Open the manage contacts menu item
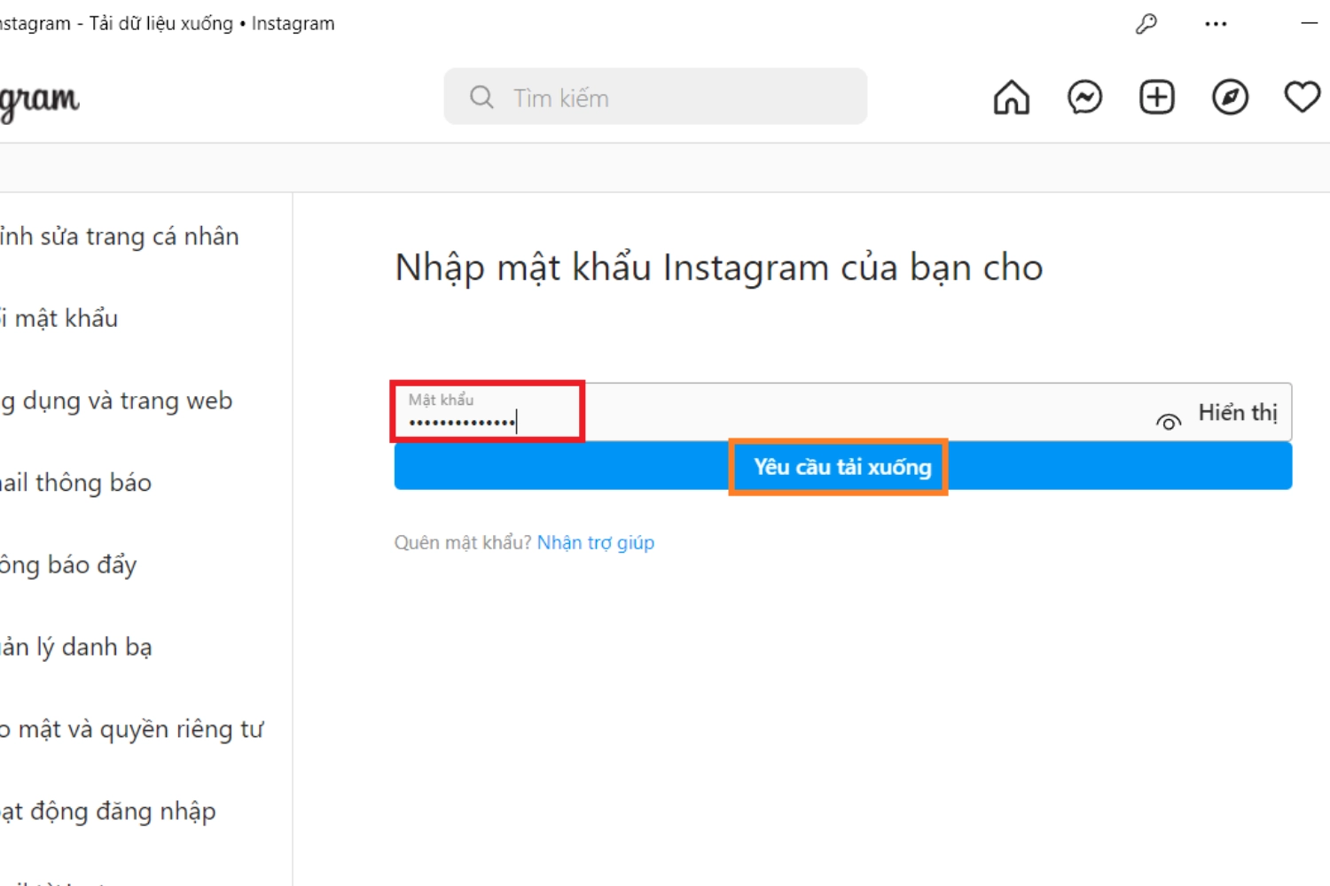Viewport: 1330px width, 886px height. (x=76, y=648)
